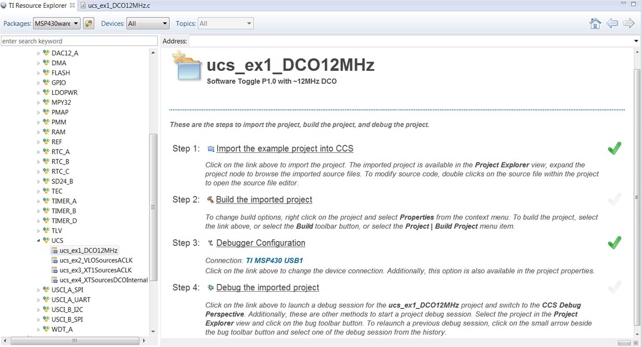The width and height of the screenshot is (642, 347).
Task: Click the green checkmark for Step 1
Action: click(x=614, y=148)
